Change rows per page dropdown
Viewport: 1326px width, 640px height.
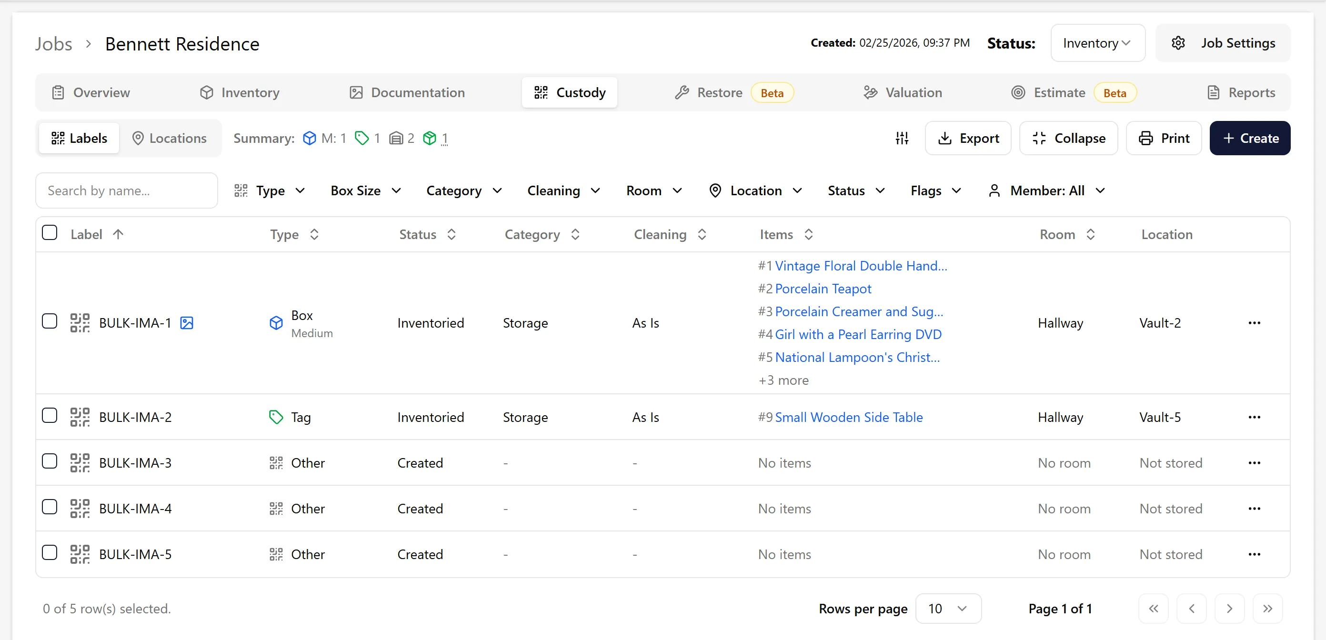click(x=948, y=609)
